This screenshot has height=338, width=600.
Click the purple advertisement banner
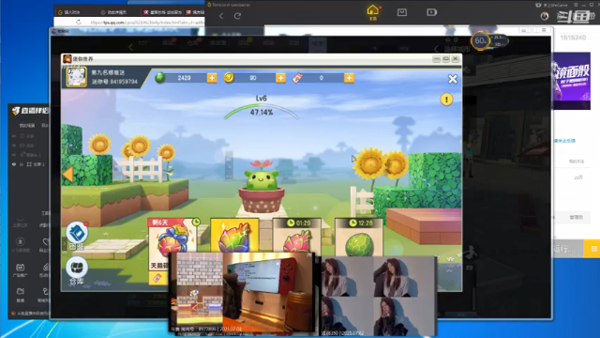click(x=571, y=81)
